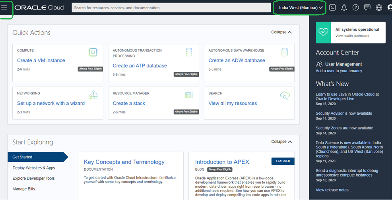Click Always Free Eligible badge on VM card
This screenshot has height=200, width=392.
coord(90,69)
